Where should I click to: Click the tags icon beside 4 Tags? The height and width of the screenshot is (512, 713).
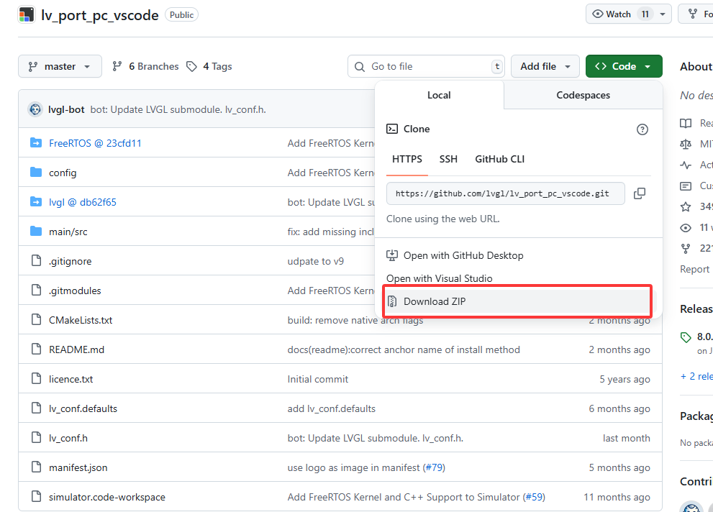[x=191, y=66]
